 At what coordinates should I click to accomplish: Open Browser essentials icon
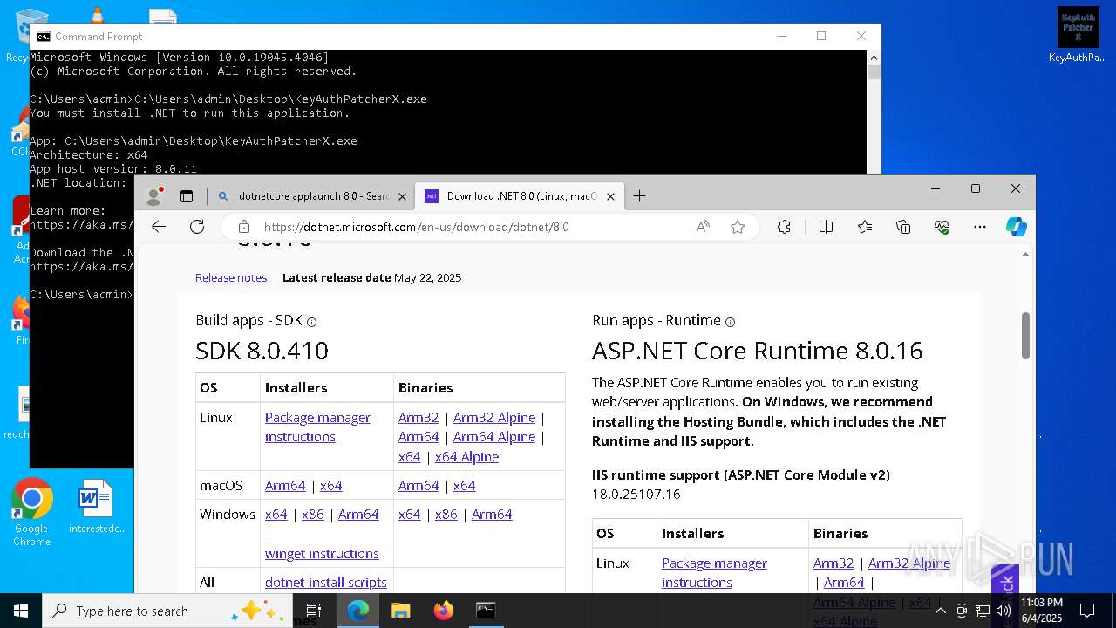tap(942, 227)
